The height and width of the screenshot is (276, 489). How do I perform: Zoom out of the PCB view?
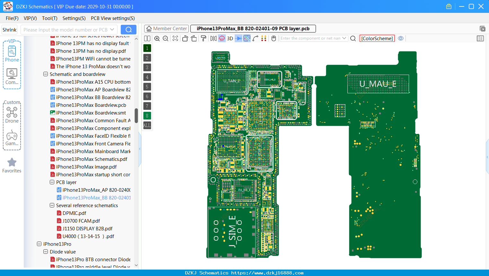click(x=166, y=39)
